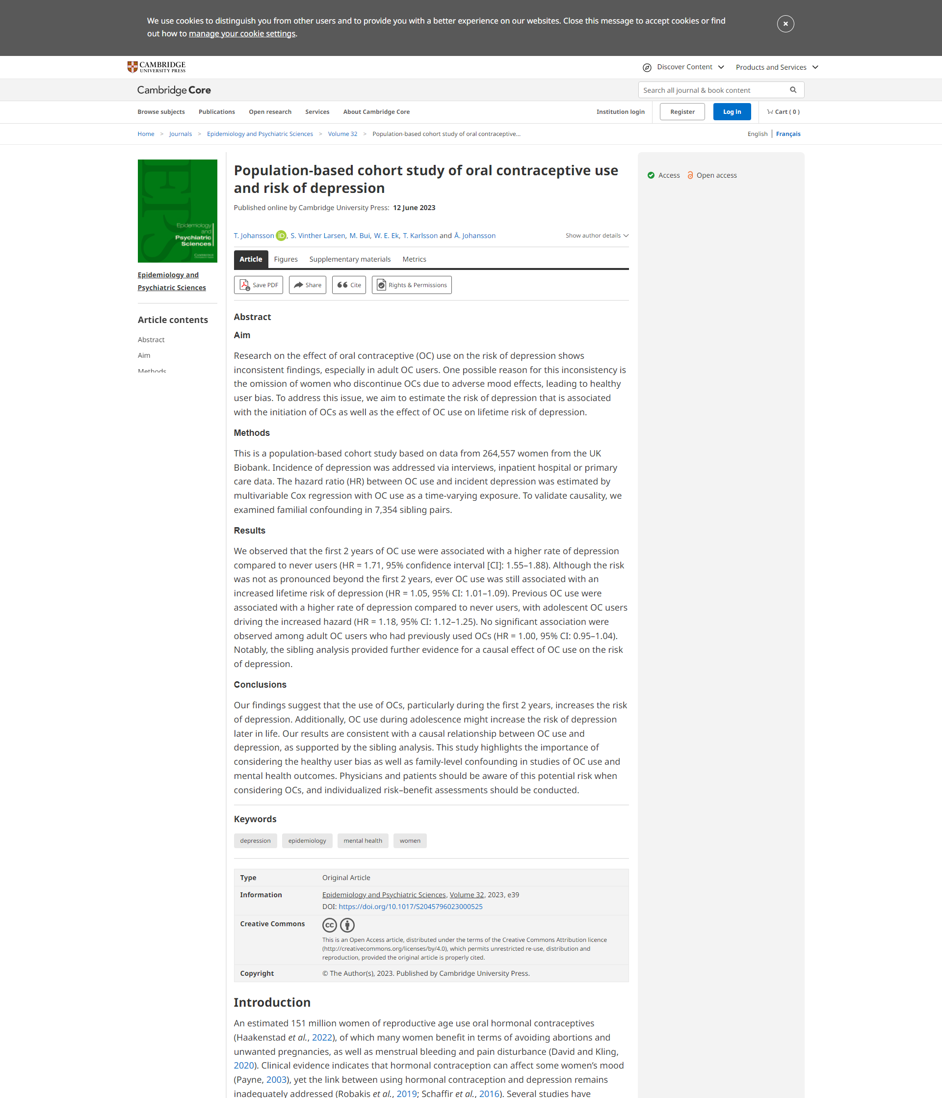Open author S. Vinther Larsen details
Image resolution: width=942 pixels, height=1098 pixels.
tap(317, 236)
